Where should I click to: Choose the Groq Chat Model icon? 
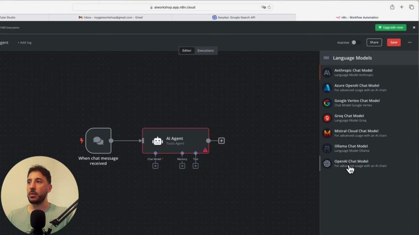point(327,118)
